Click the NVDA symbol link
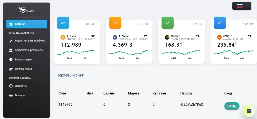 click(174, 36)
